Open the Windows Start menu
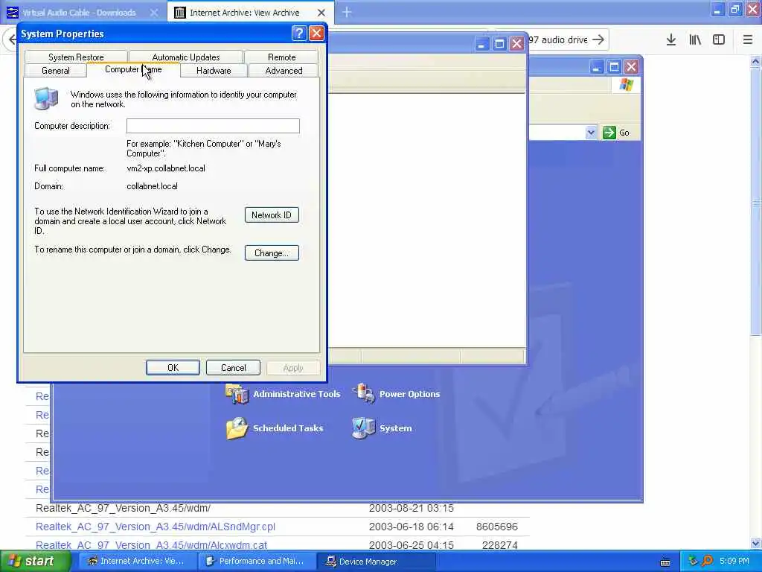Screen dimensions: 762x572 35,562
